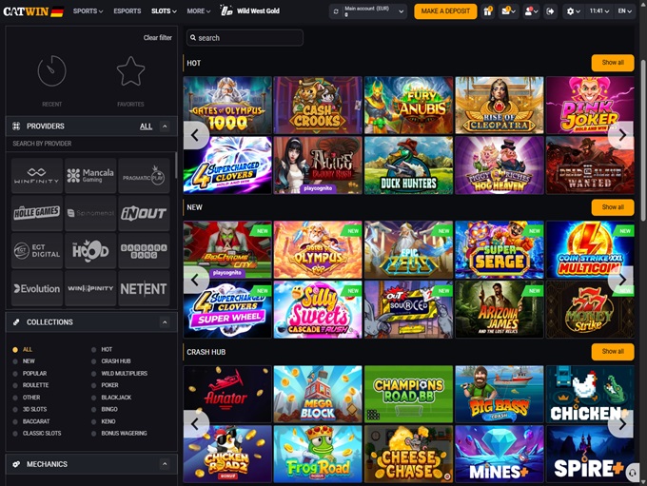
Task: Filter by EGT Digital provider
Action: tap(37, 251)
